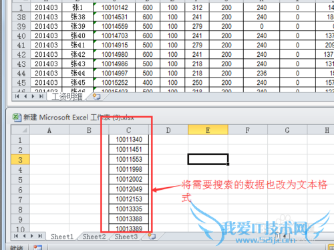
Task: Click the macro record icon in status bar
Action: click(x=38, y=247)
